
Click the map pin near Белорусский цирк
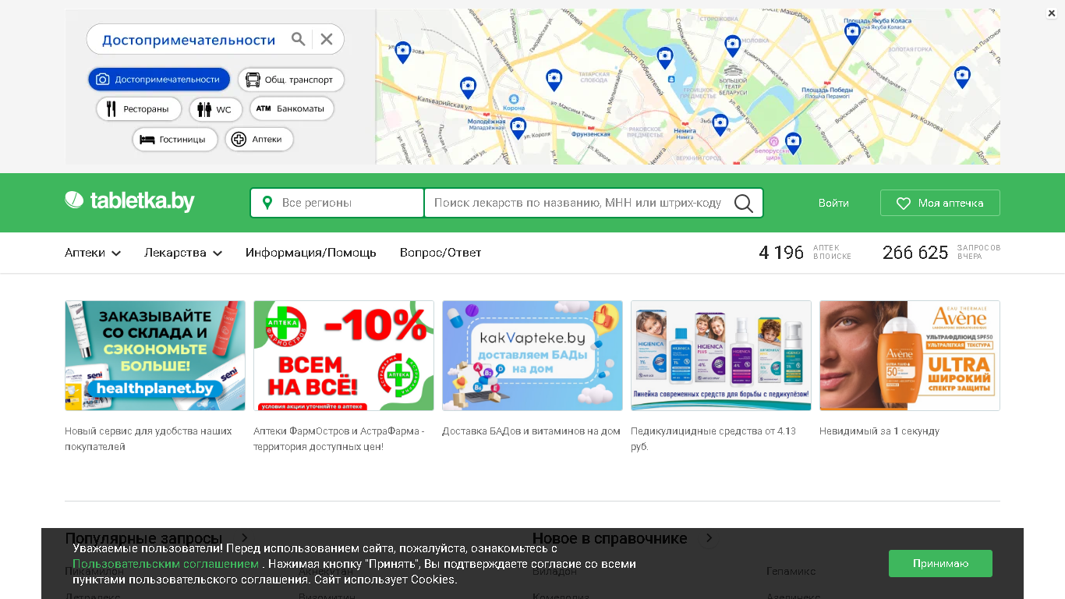tap(793, 143)
